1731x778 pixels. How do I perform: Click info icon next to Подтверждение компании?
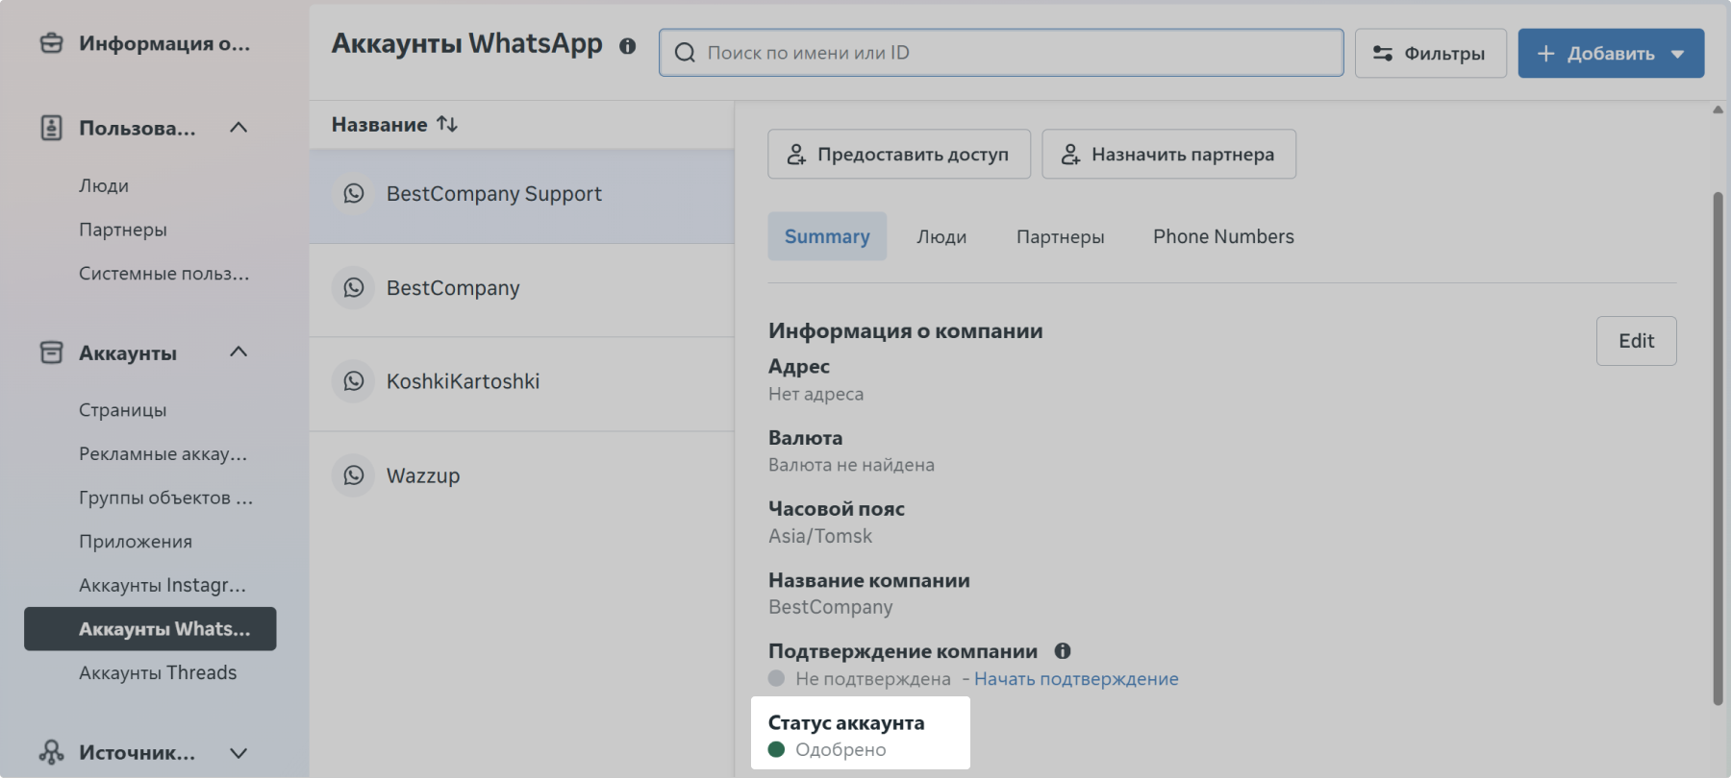coord(1063,651)
